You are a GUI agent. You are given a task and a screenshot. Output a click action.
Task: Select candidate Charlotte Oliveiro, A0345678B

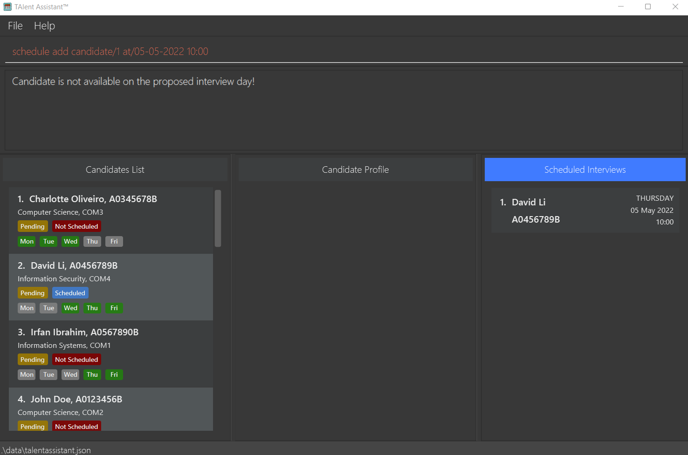click(111, 220)
